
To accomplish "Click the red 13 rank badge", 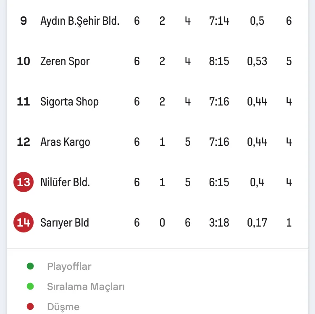I will (24, 182).
